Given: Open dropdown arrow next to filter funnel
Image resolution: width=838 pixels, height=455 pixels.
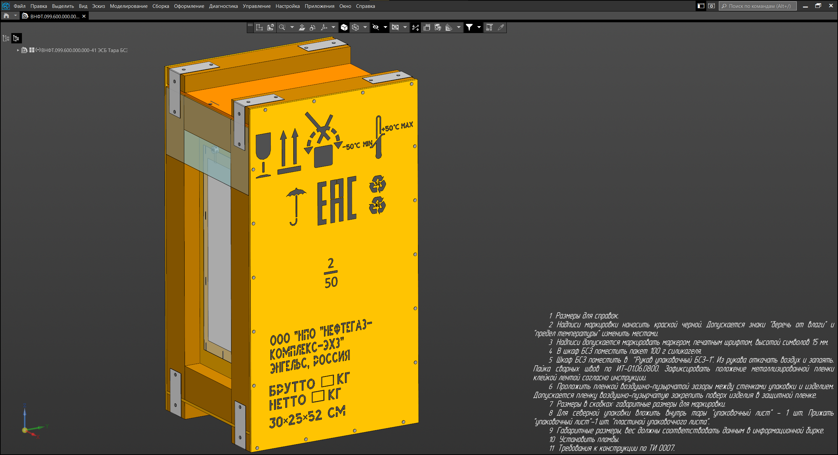Looking at the screenshot, I should click(x=479, y=27).
